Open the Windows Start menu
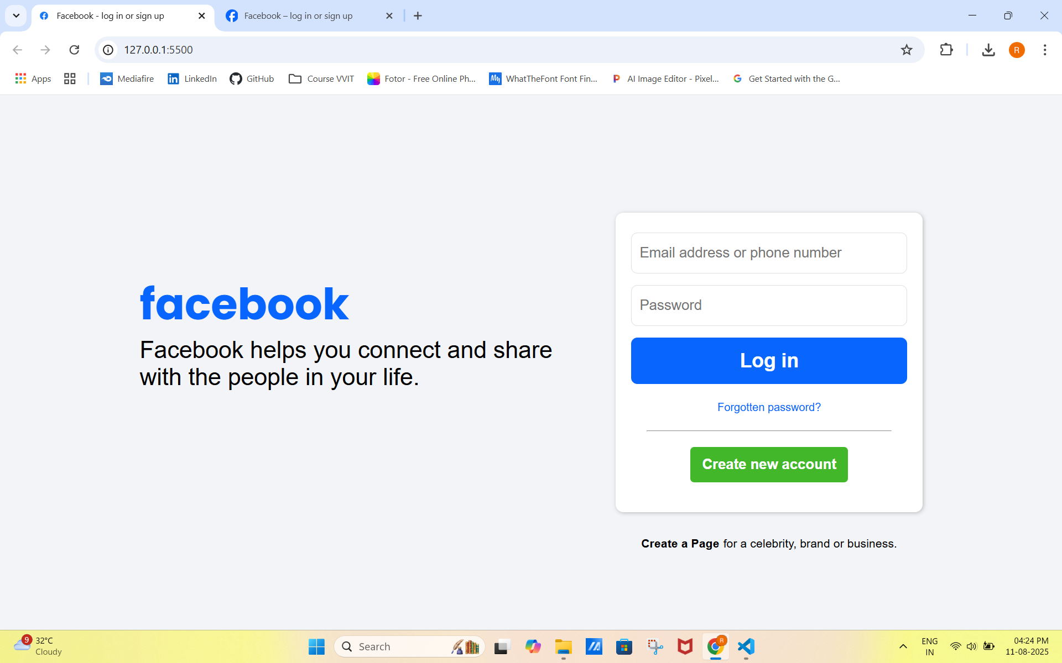The height and width of the screenshot is (663, 1062). pos(316,646)
